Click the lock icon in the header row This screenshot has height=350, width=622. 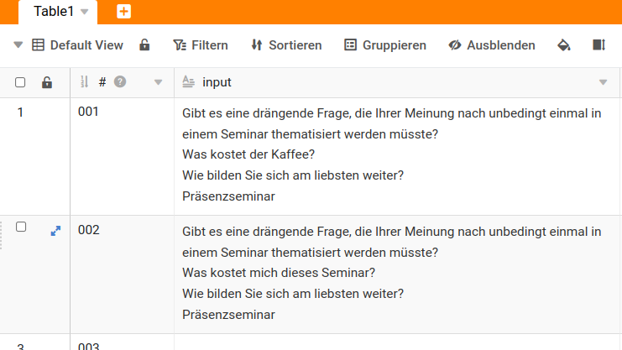click(x=47, y=82)
